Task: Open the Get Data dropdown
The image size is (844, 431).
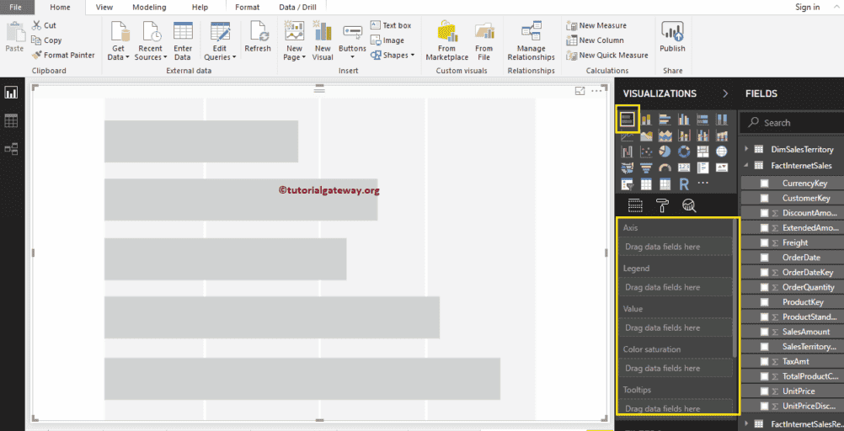Action: [x=118, y=42]
